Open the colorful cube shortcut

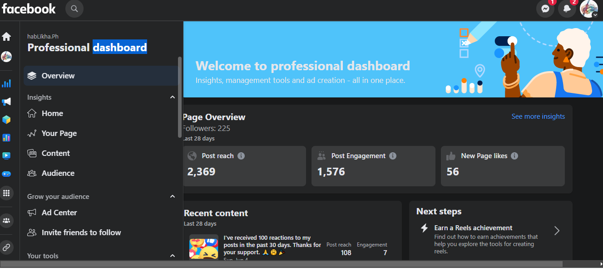tap(6, 120)
